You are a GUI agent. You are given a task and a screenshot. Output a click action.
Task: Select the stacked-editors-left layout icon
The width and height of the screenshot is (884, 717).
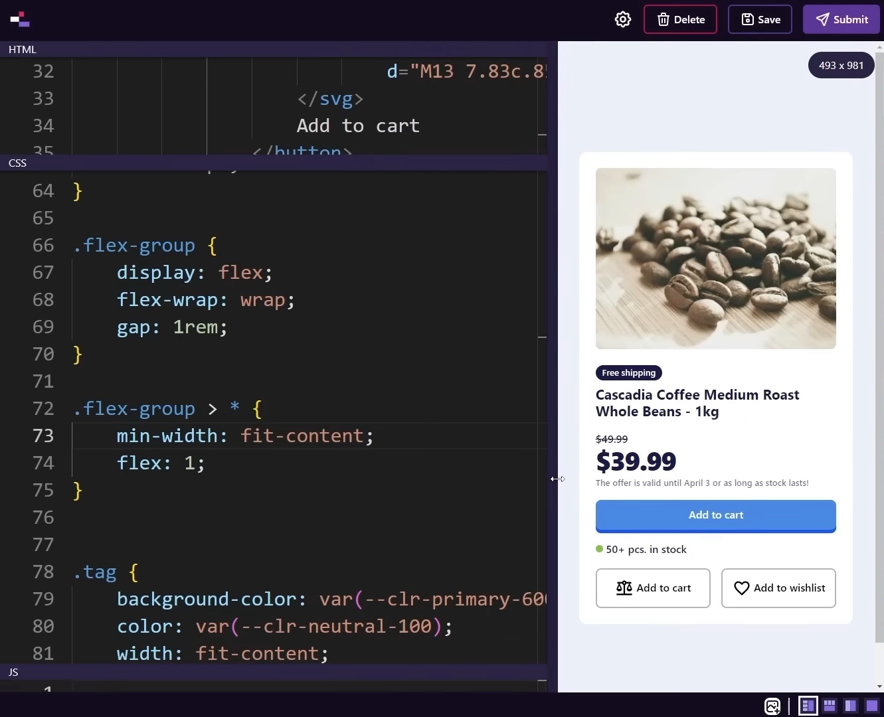[x=808, y=706]
